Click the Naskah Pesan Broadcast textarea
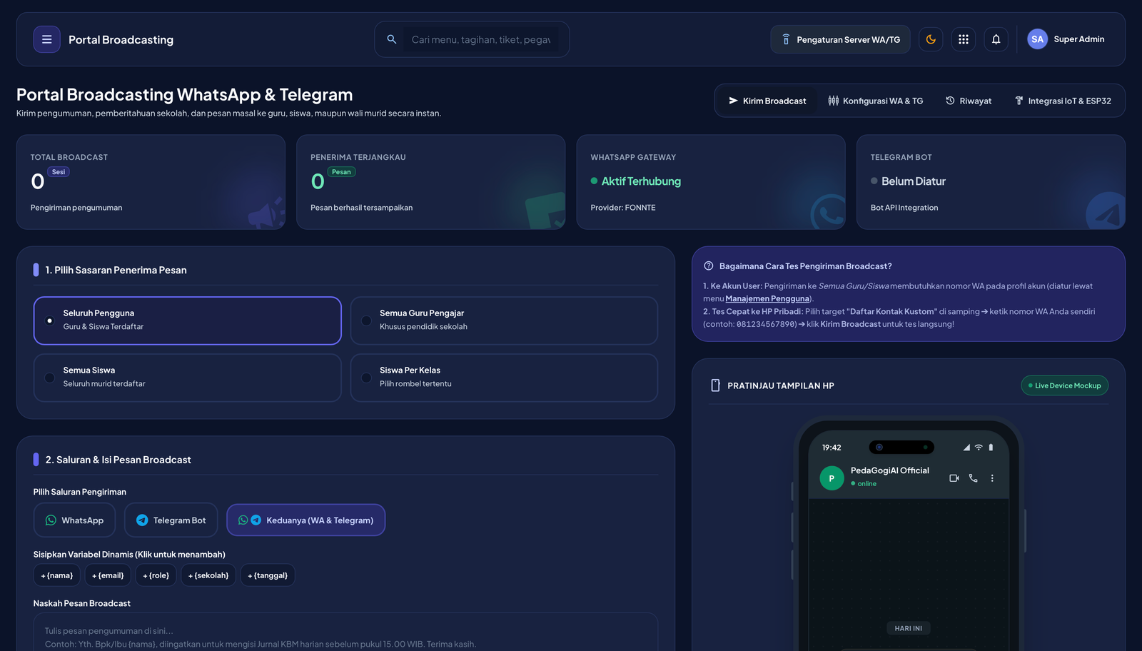 pos(345,632)
